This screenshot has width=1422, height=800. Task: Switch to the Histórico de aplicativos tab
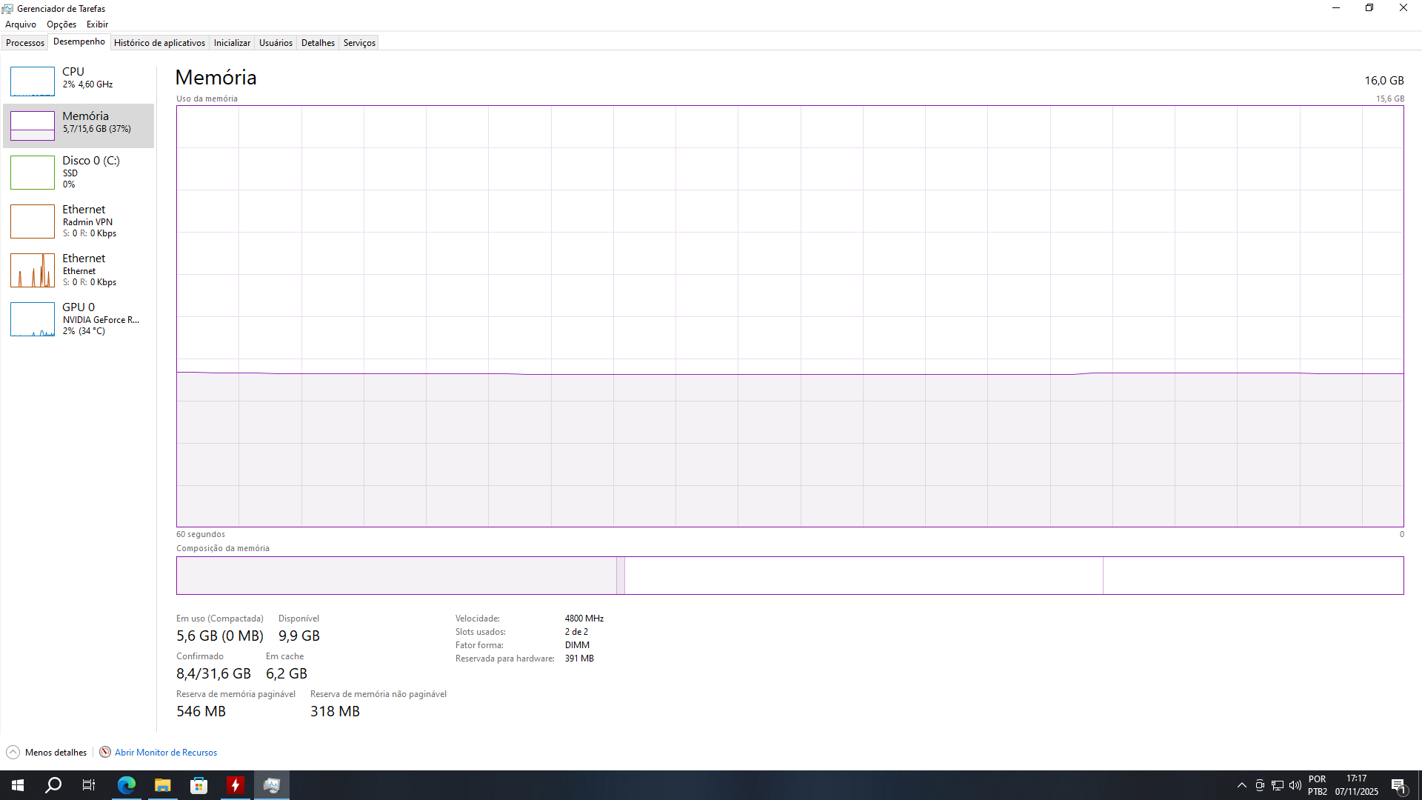tap(159, 43)
